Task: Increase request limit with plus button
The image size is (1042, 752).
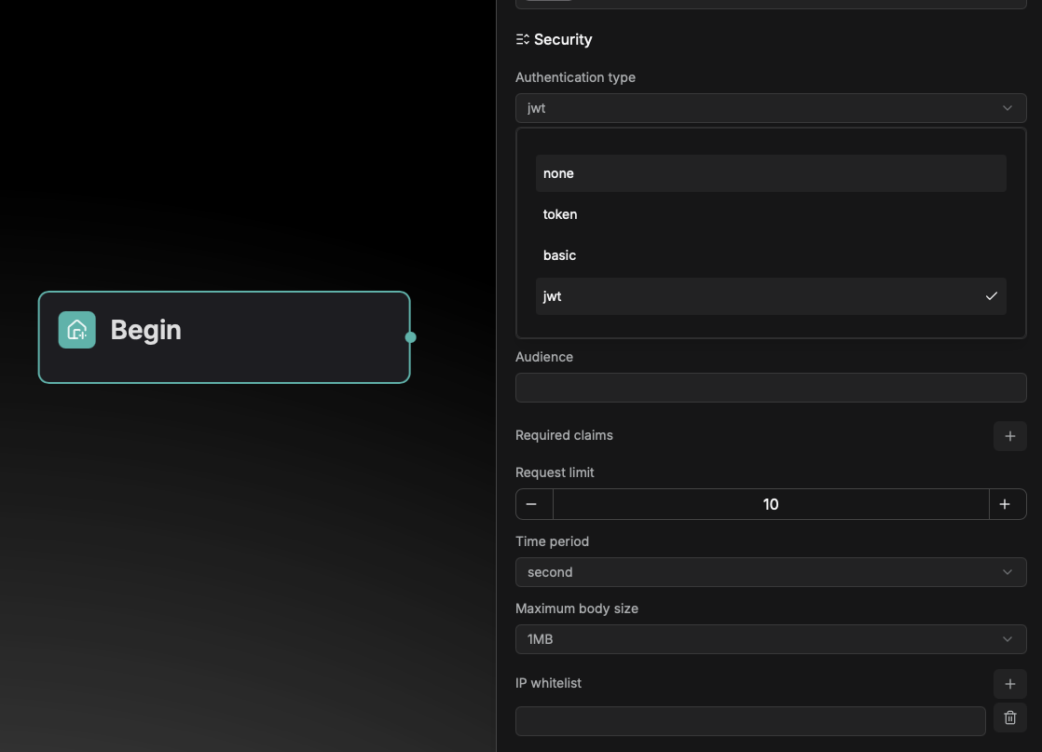Action: pyautogui.click(x=1005, y=504)
